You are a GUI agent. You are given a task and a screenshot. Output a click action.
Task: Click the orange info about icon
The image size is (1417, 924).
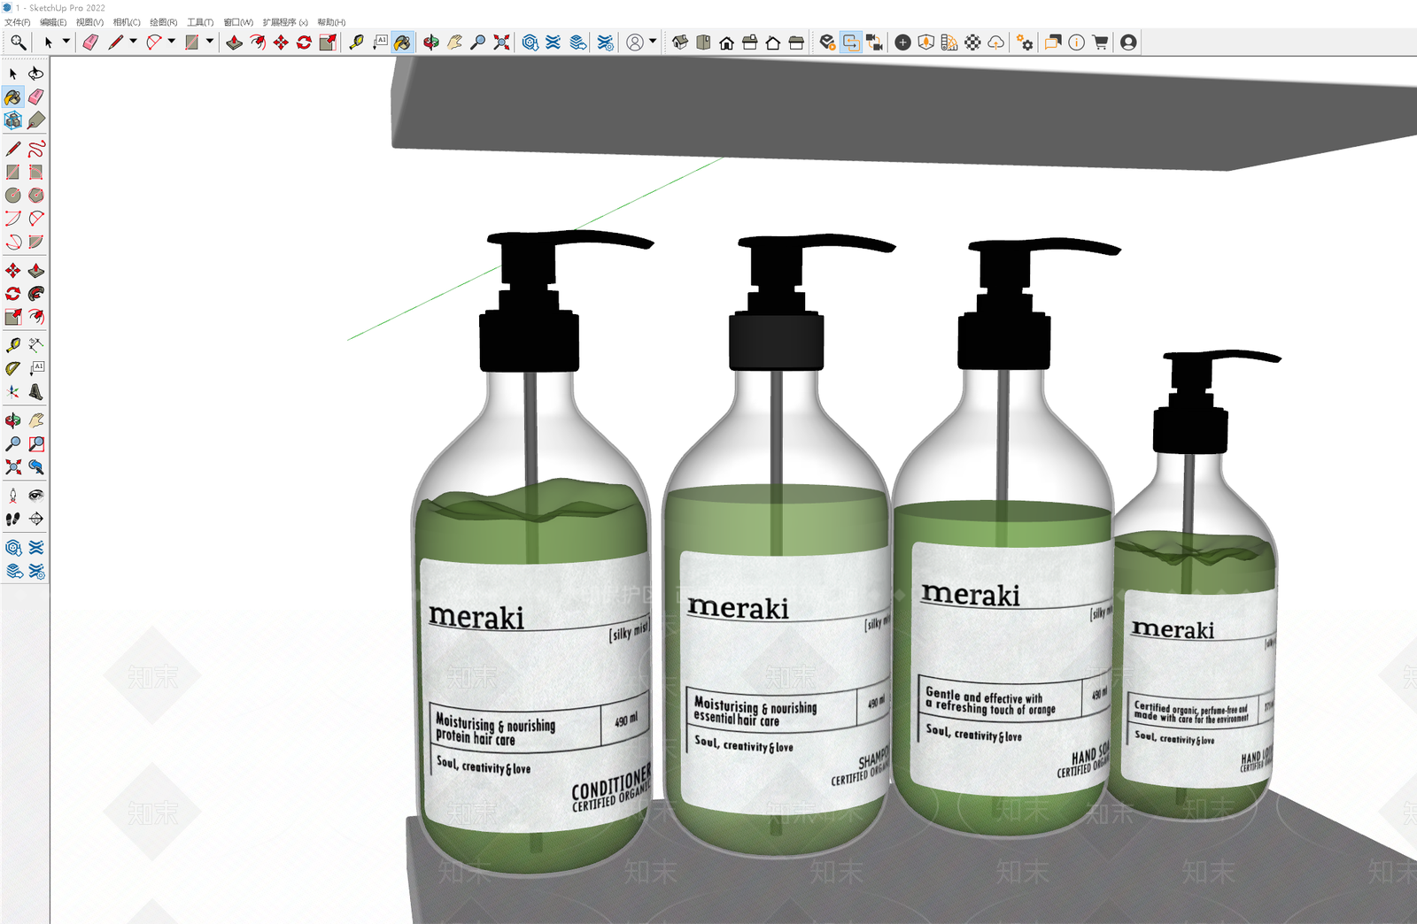tap(1076, 42)
